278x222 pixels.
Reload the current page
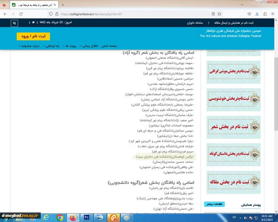click(x=21, y=14)
